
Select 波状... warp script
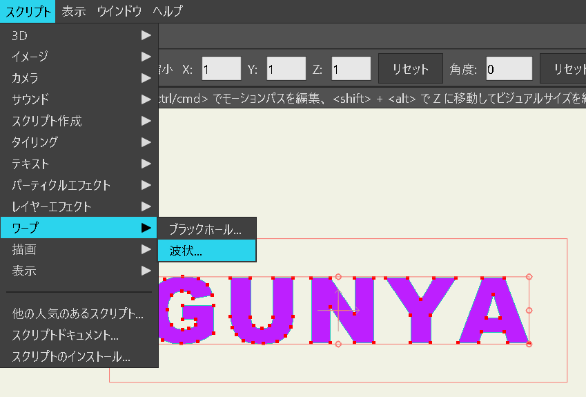coord(206,251)
